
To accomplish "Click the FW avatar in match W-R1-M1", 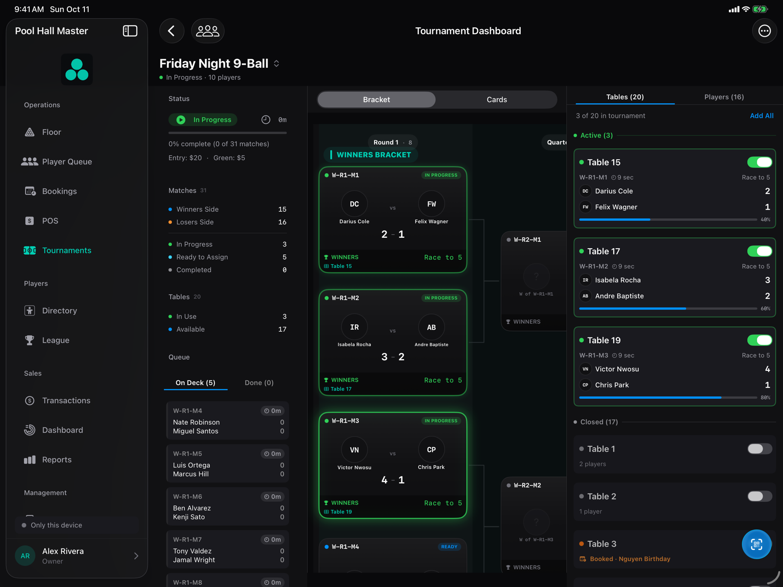I will click(x=432, y=204).
